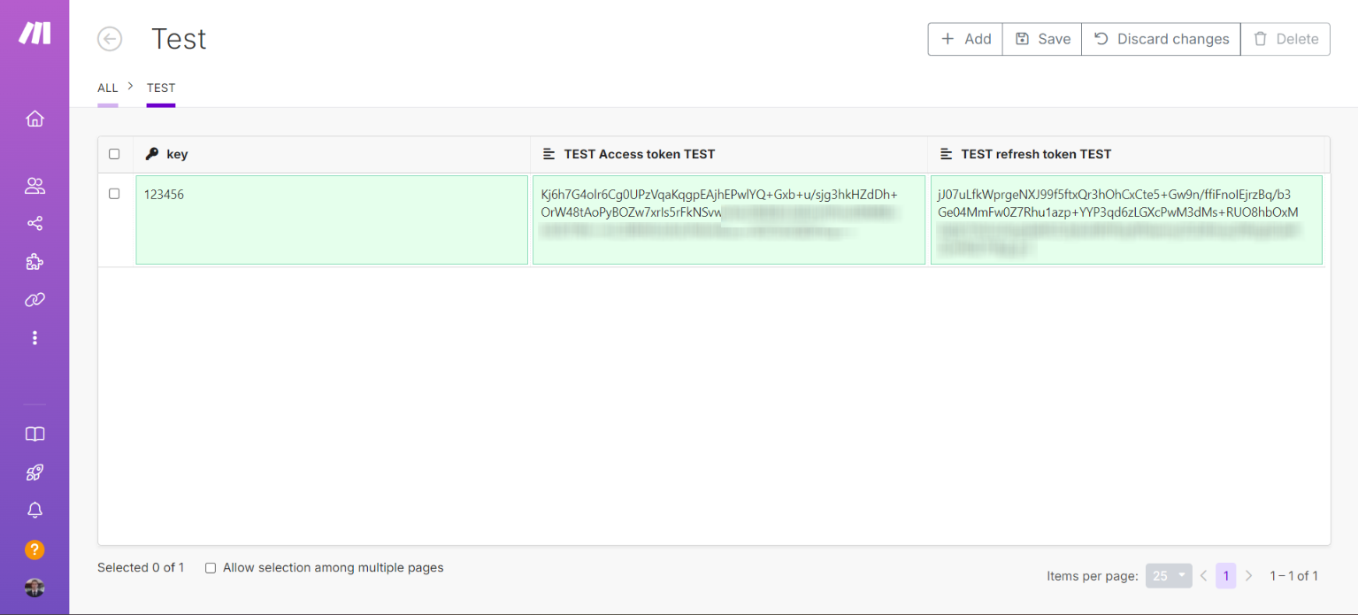This screenshot has height=615, width=1358.
Task: Click the Selected 0 of 1 text
Action: click(x=141, y=568)
